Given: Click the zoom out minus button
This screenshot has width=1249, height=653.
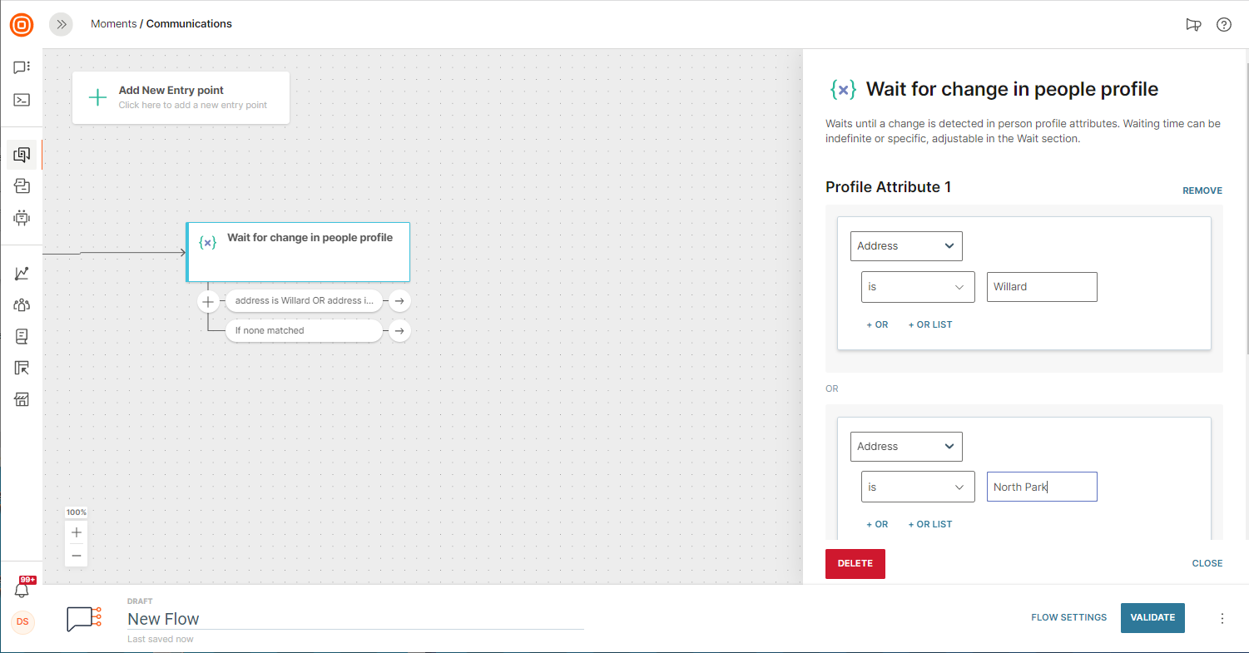Looking at the screenshot, I should 77,555.
